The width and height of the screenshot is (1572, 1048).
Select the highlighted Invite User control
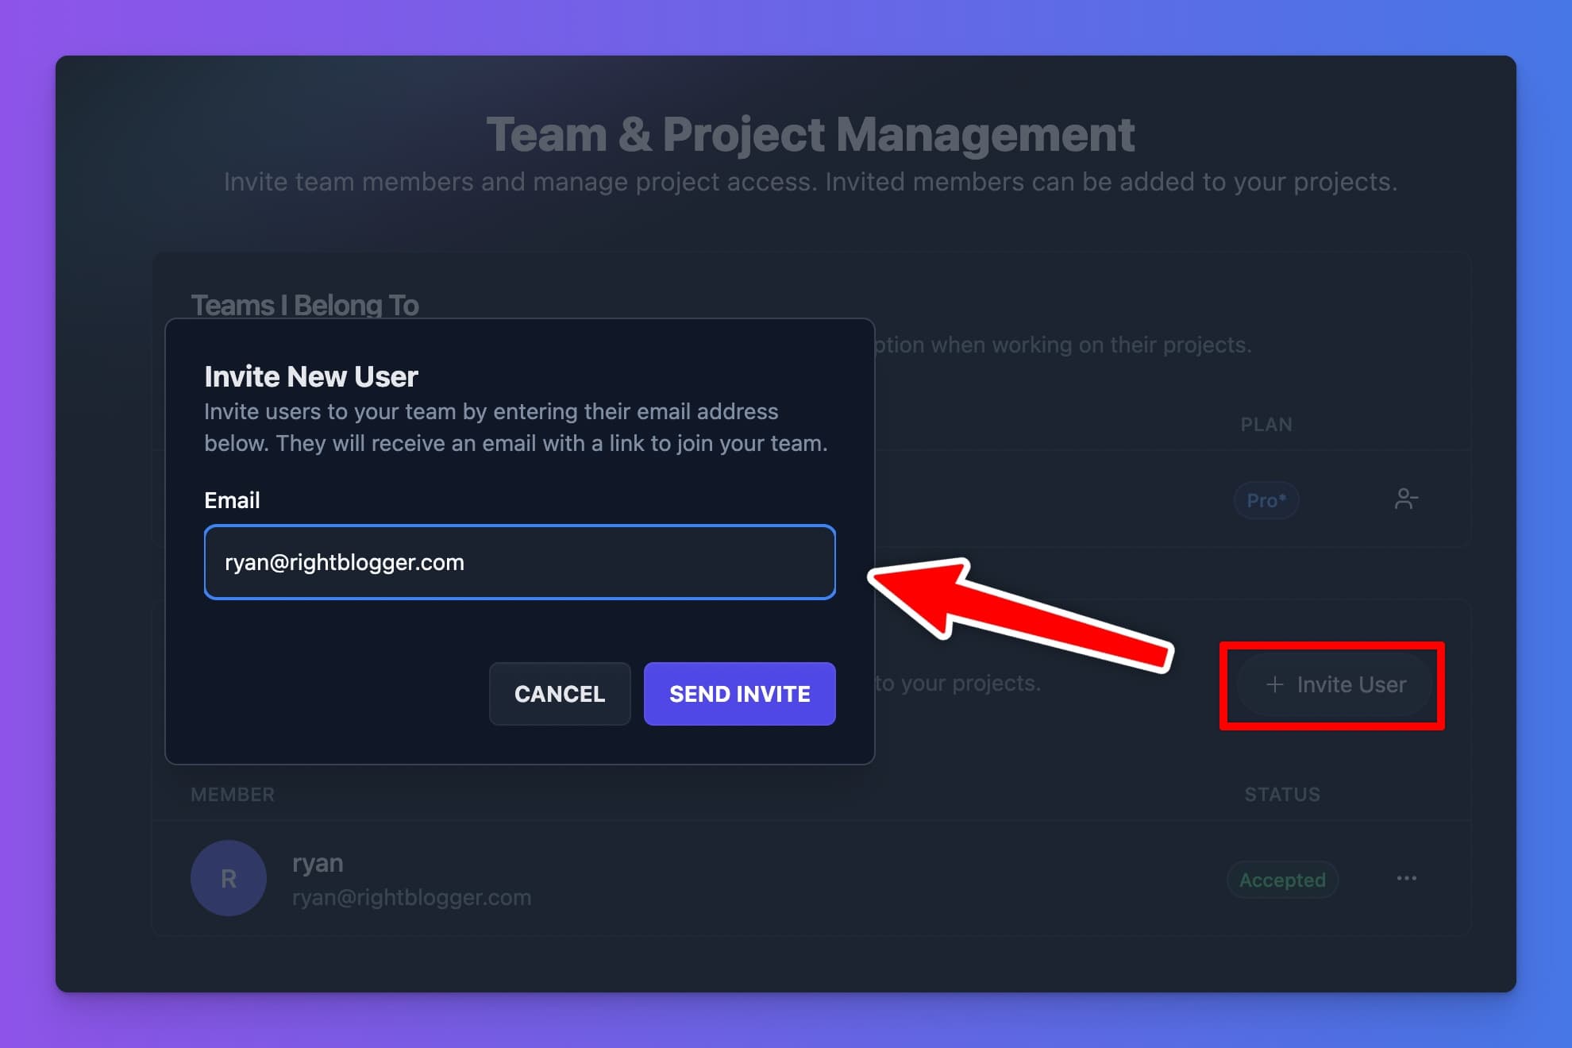click(x=1332, y=684)
